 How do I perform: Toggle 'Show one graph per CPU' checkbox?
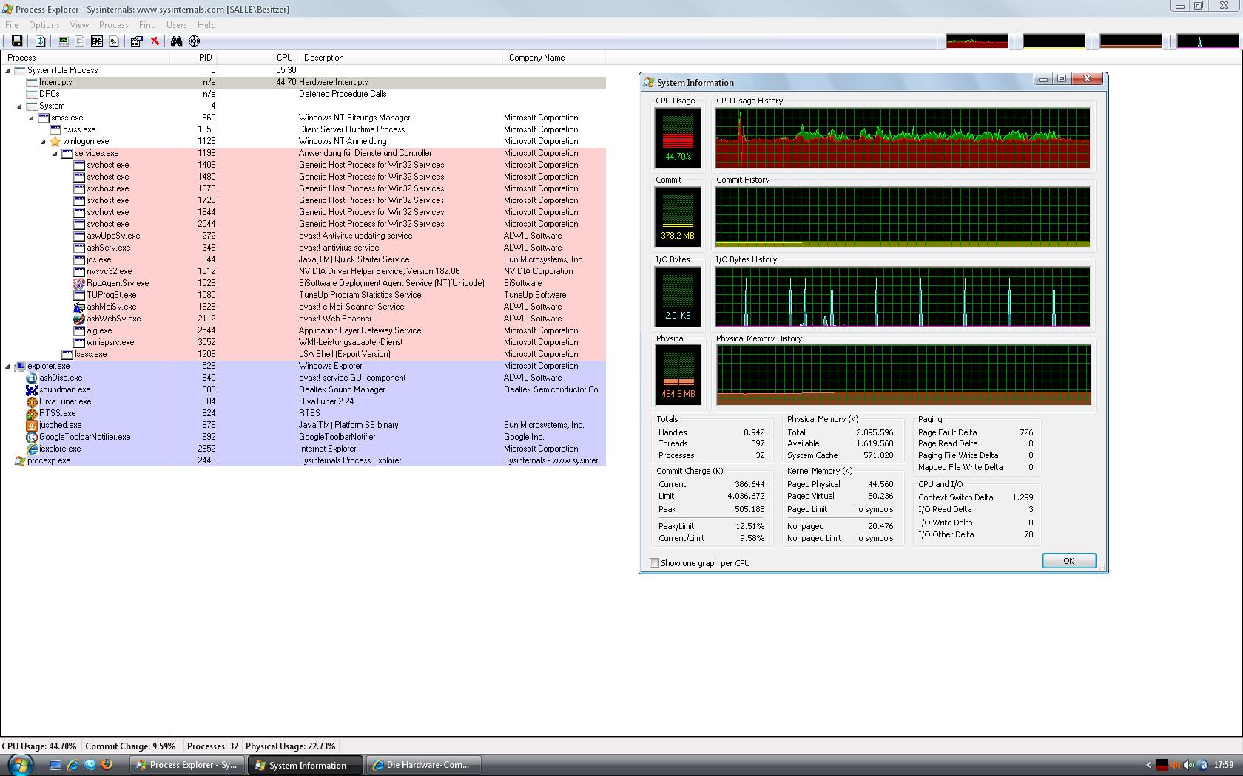point(654,563)
